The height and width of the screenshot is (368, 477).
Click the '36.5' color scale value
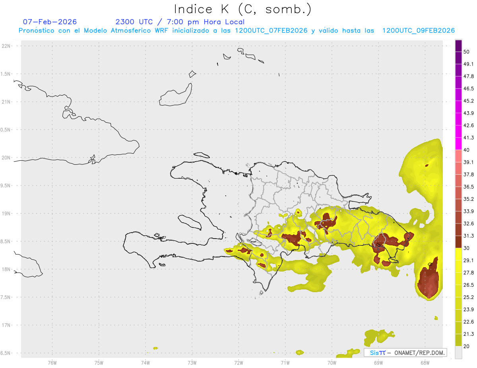[x=469, y=187]
